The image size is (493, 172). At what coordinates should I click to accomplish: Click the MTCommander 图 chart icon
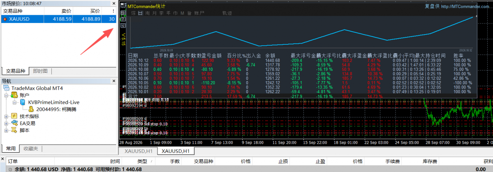point(123,13)
